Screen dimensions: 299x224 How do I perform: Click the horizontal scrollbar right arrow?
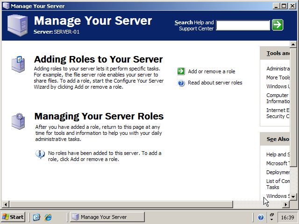pyautogui.click(x=286, y=204)
